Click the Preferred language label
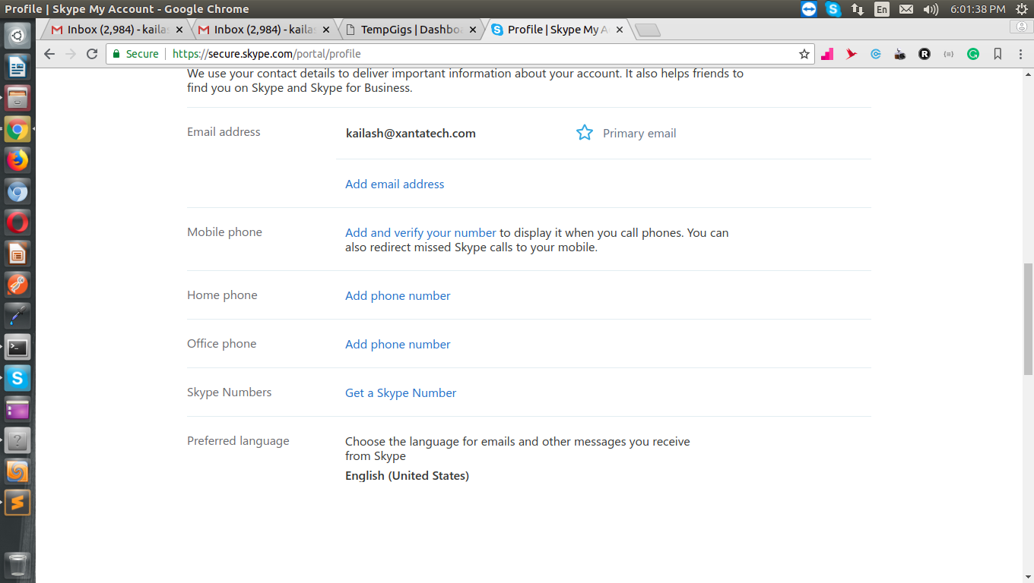 click(238, 441)
